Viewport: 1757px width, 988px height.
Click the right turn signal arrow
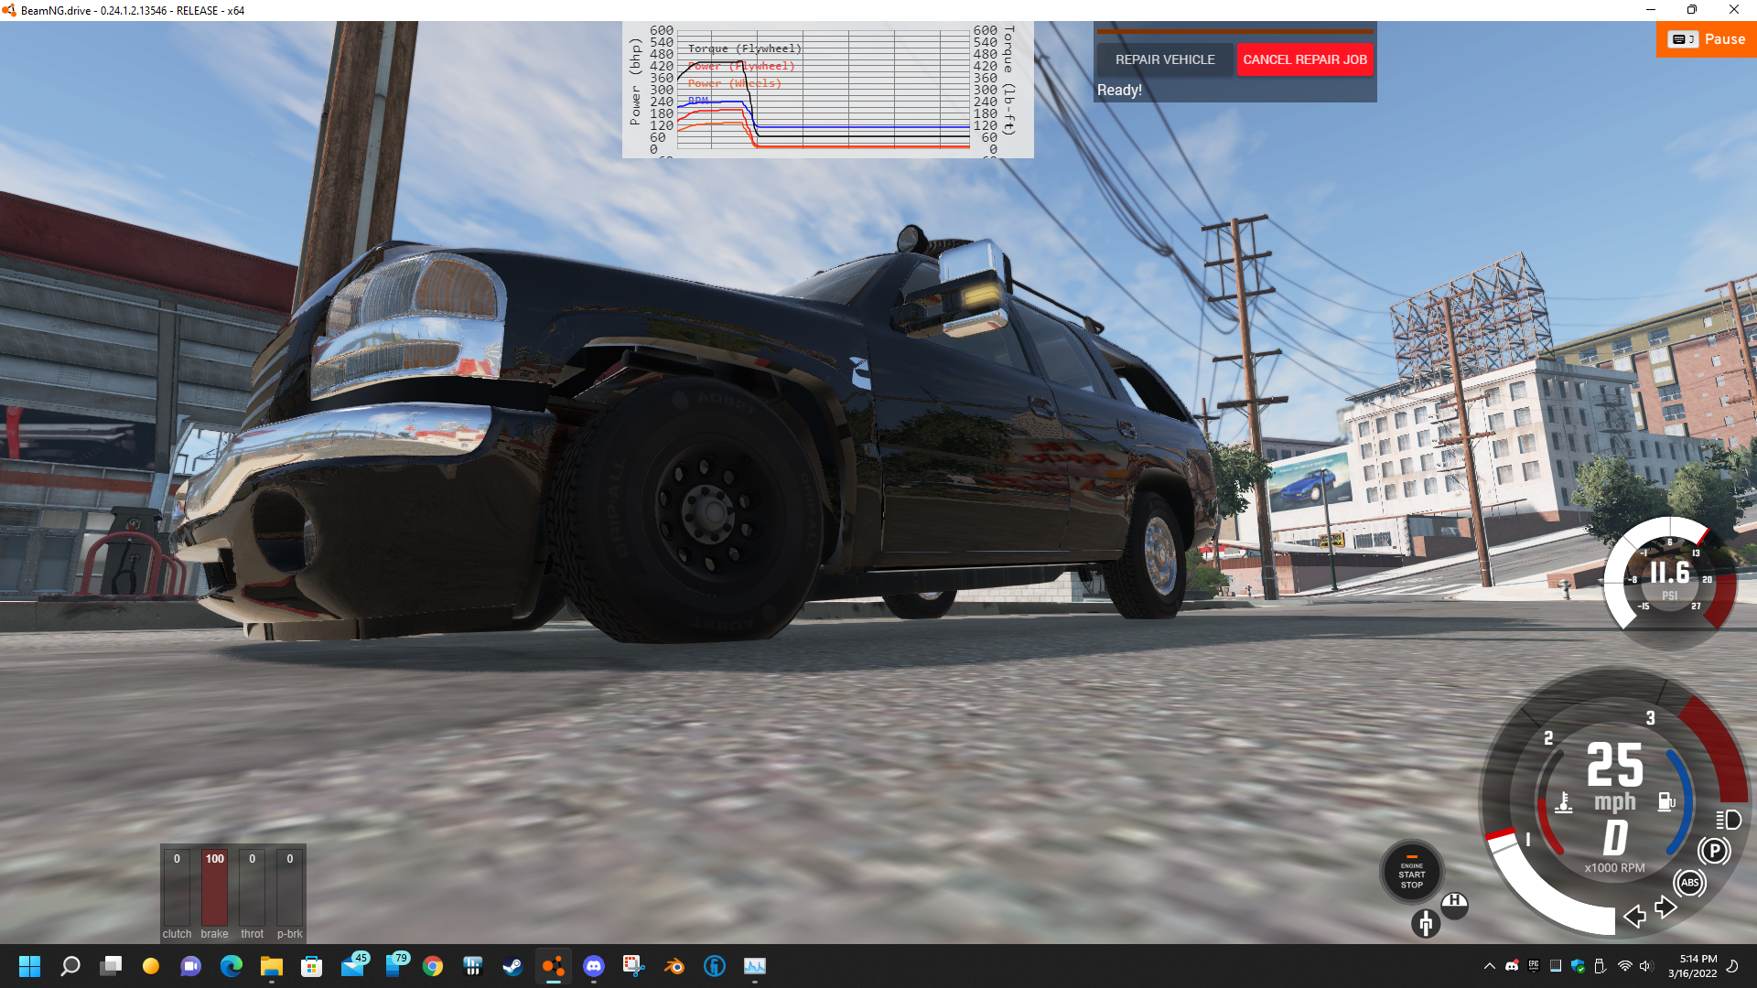click(1665, 907)
